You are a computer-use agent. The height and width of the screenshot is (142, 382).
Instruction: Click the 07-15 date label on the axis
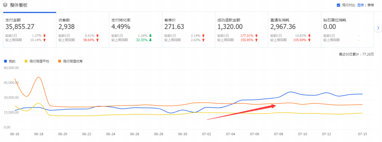(x=362, y=134)
